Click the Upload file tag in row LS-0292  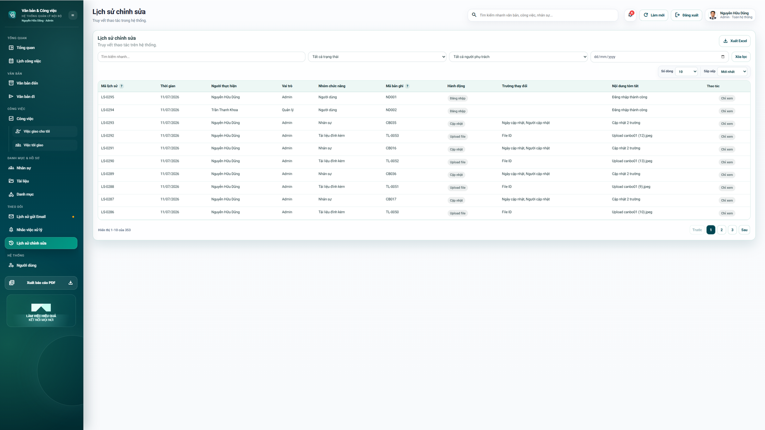click(458, 137)
